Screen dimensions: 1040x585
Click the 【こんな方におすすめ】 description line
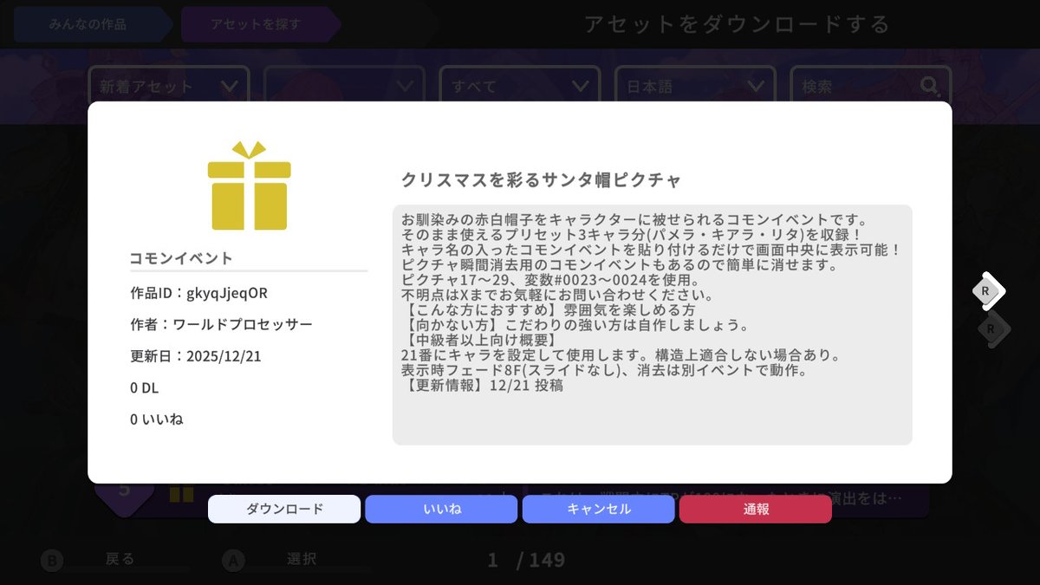click(549, 310)
